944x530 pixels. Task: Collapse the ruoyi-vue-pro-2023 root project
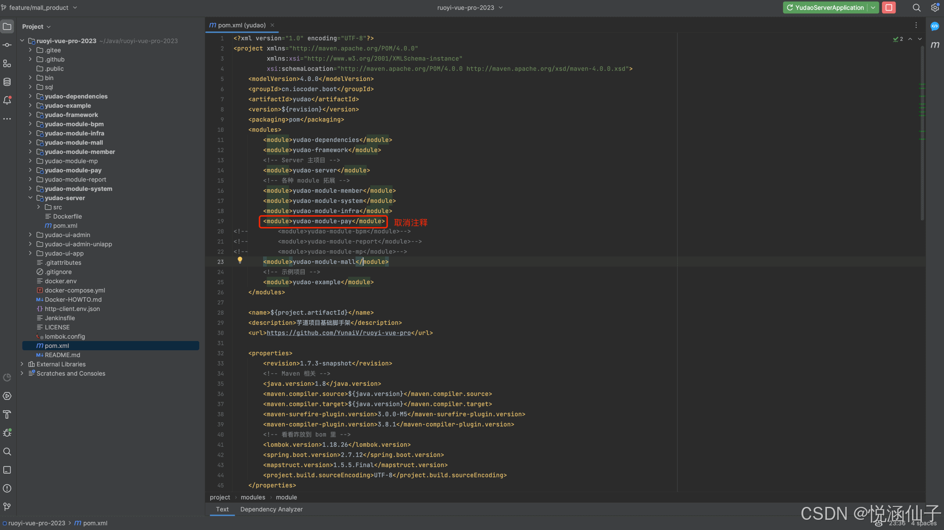click(x=23, y=41)
